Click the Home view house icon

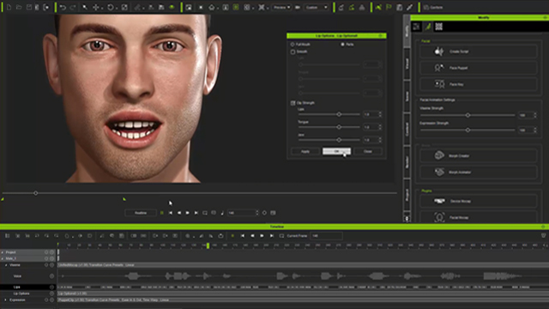pos(212,8)
